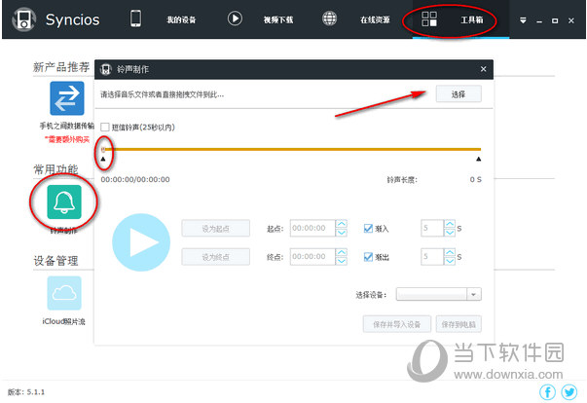Decrease the 起点 time with down arrow
Screen dimensions: 587x403
342,233
